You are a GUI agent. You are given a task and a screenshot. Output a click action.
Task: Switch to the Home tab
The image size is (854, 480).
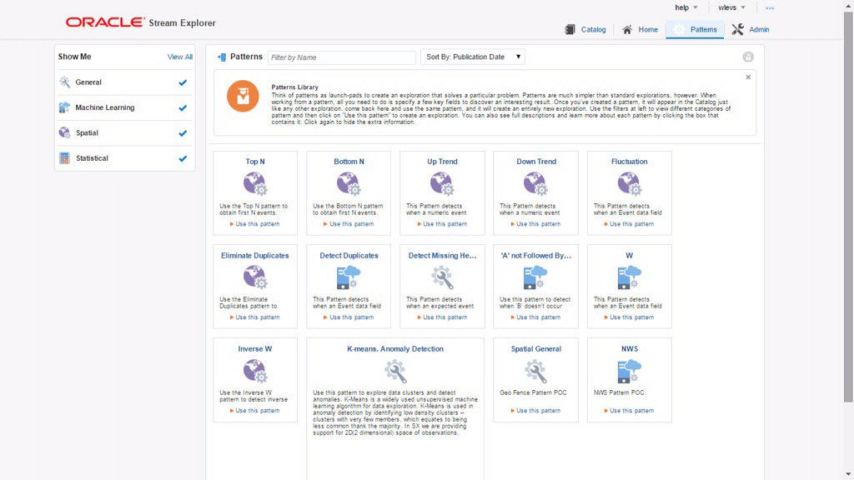click(640, 29)
